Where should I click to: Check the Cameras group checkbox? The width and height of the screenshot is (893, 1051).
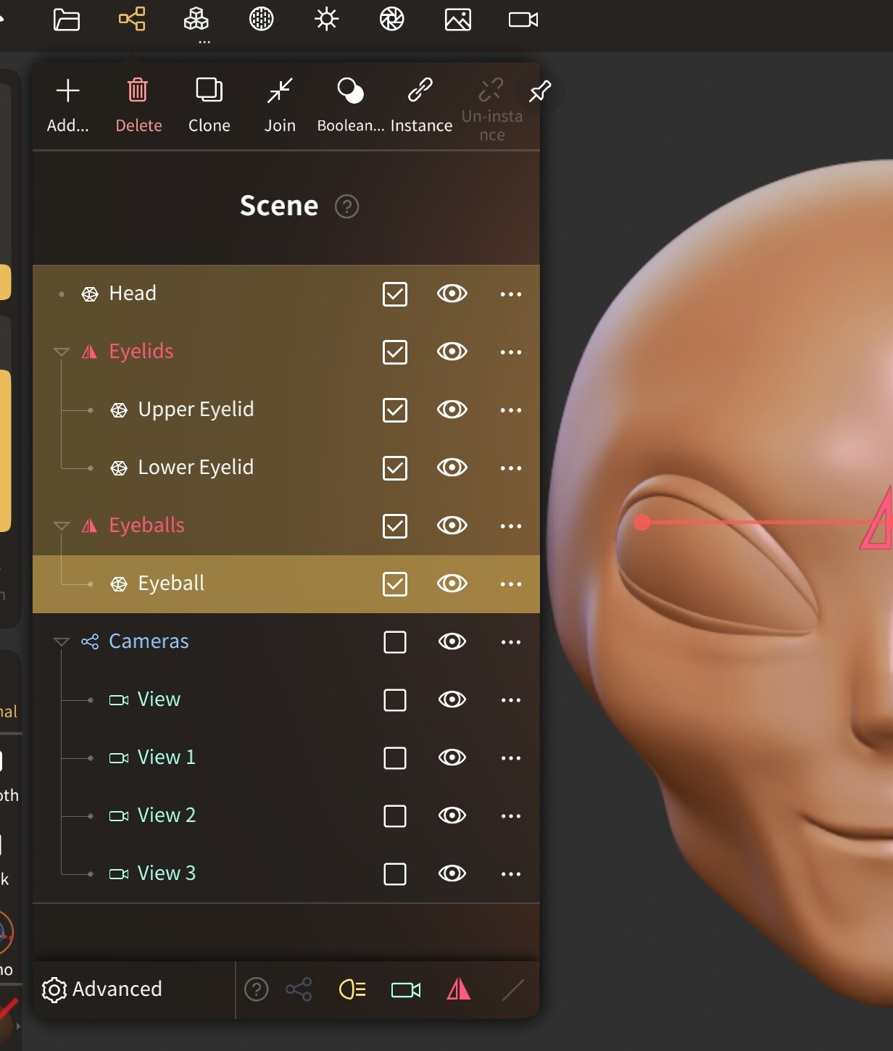(395, 642)
